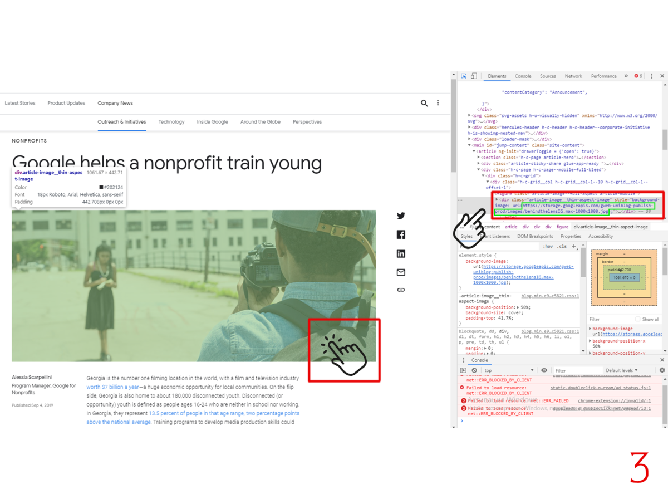The image size is (668, 499).
Task: Open the Console drawer three-dot menu
Action: [464, 360]
